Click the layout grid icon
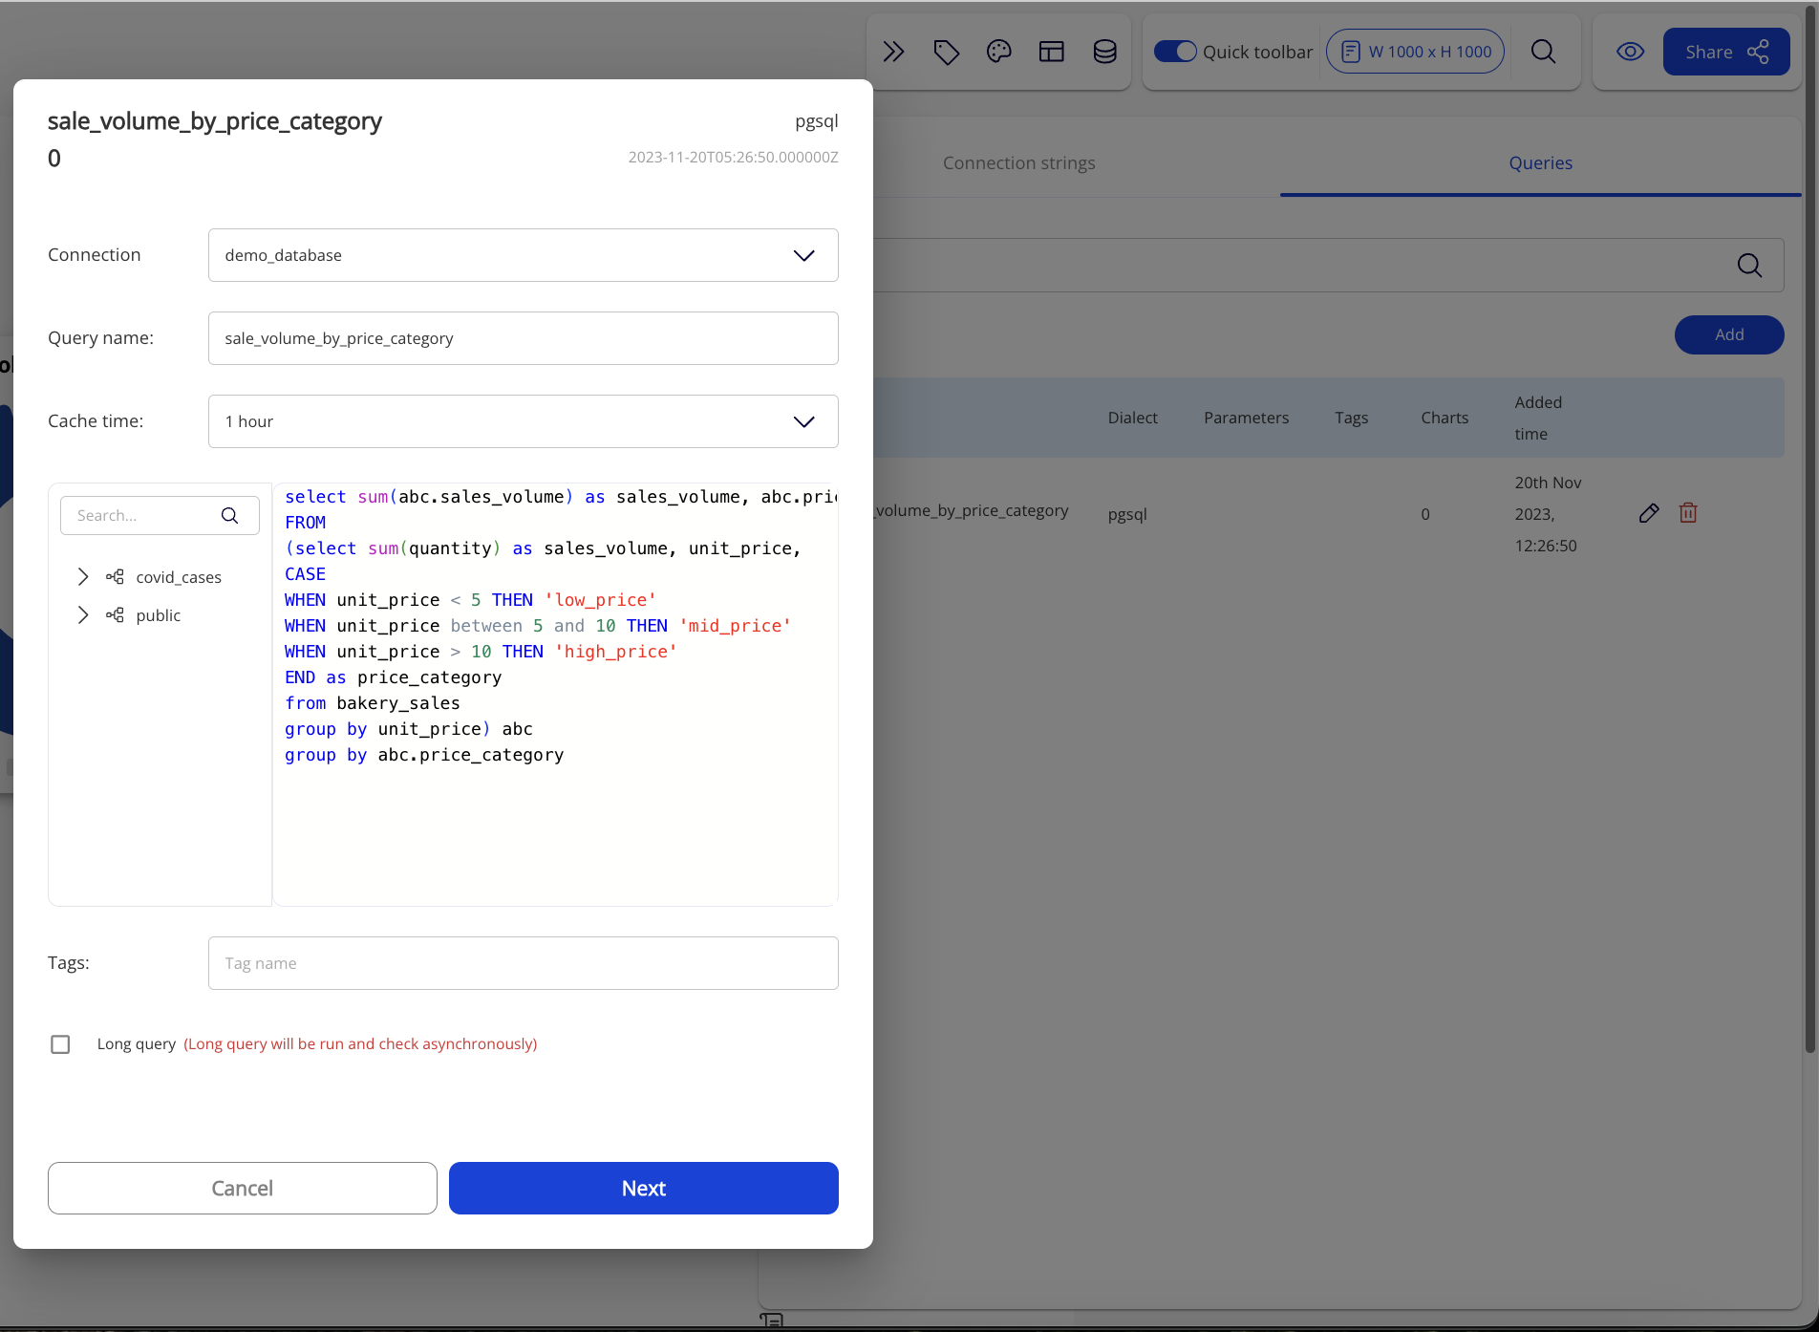This screenshot has width=1819, height=1332. point(1051,52)
